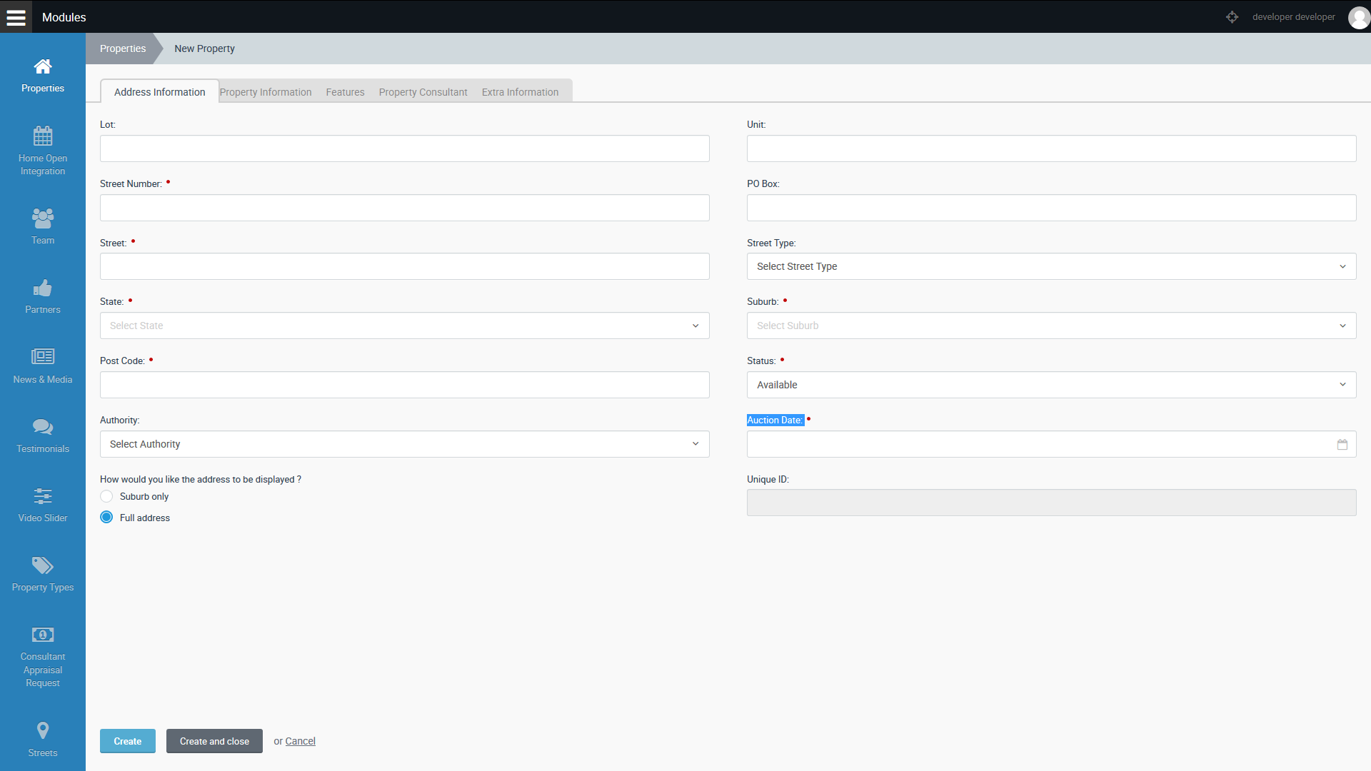Open the Partners thumbs-up icon
The height and width of the screenshot is (771, 1371).
coord(43,288)
